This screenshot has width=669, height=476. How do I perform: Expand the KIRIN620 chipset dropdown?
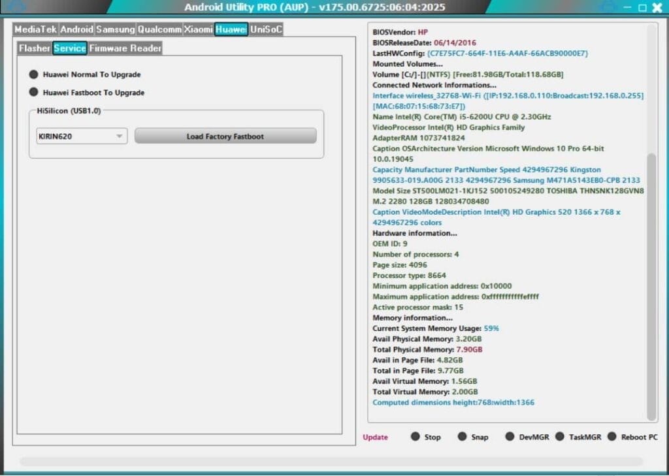coord(119,136)
